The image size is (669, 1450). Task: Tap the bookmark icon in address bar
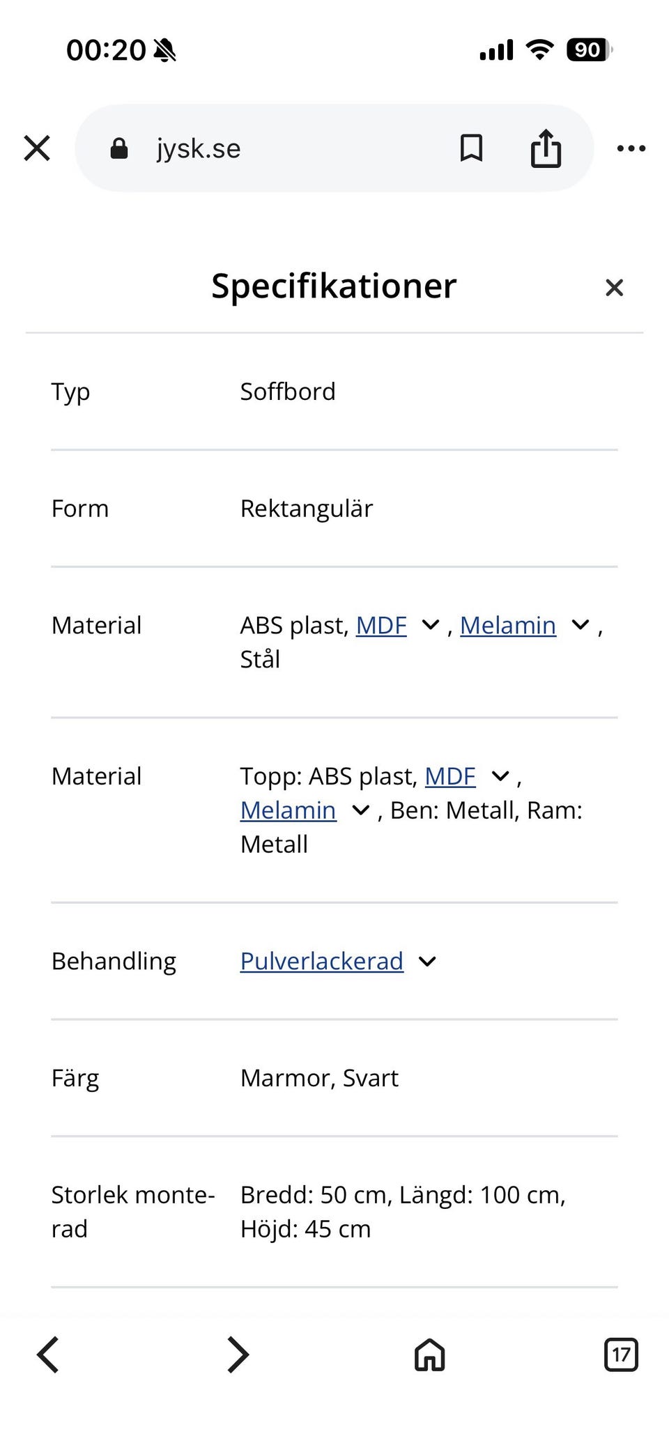(471, 148)
